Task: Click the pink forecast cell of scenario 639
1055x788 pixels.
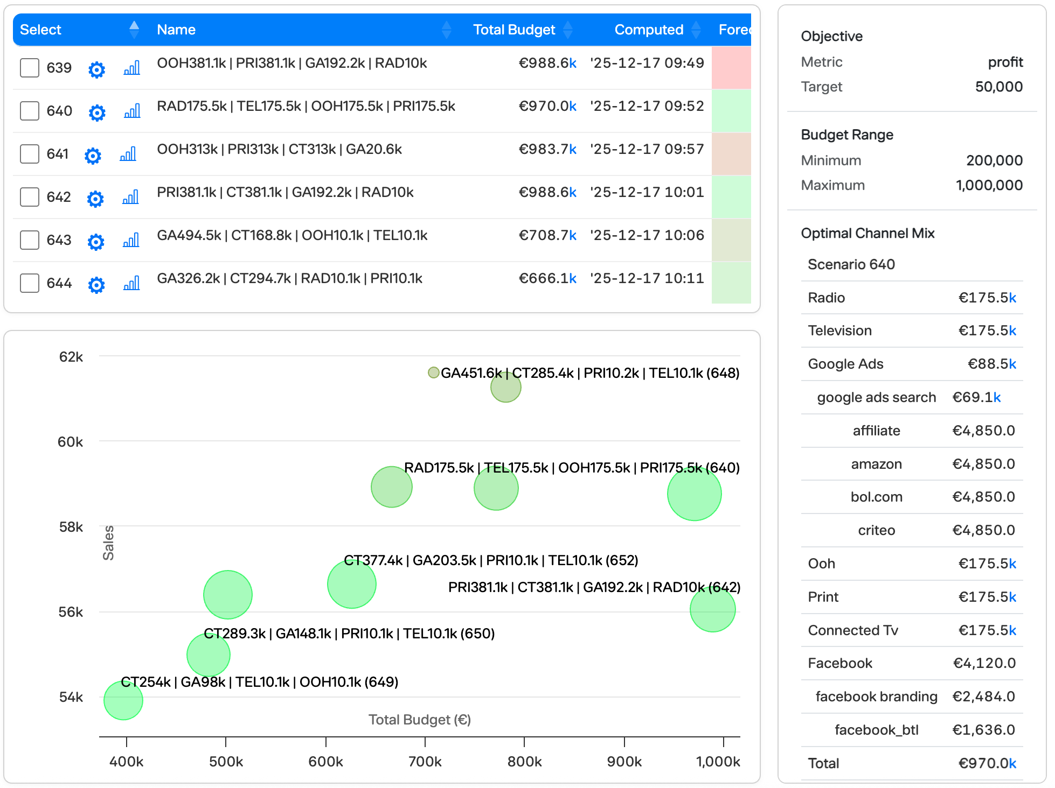Action: pos(731,68)
